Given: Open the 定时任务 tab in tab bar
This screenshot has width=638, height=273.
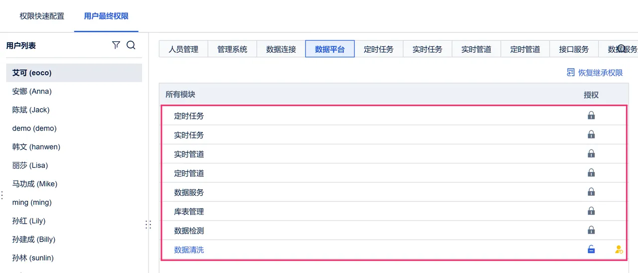Looking at the screenshot, I should [379, 49].
